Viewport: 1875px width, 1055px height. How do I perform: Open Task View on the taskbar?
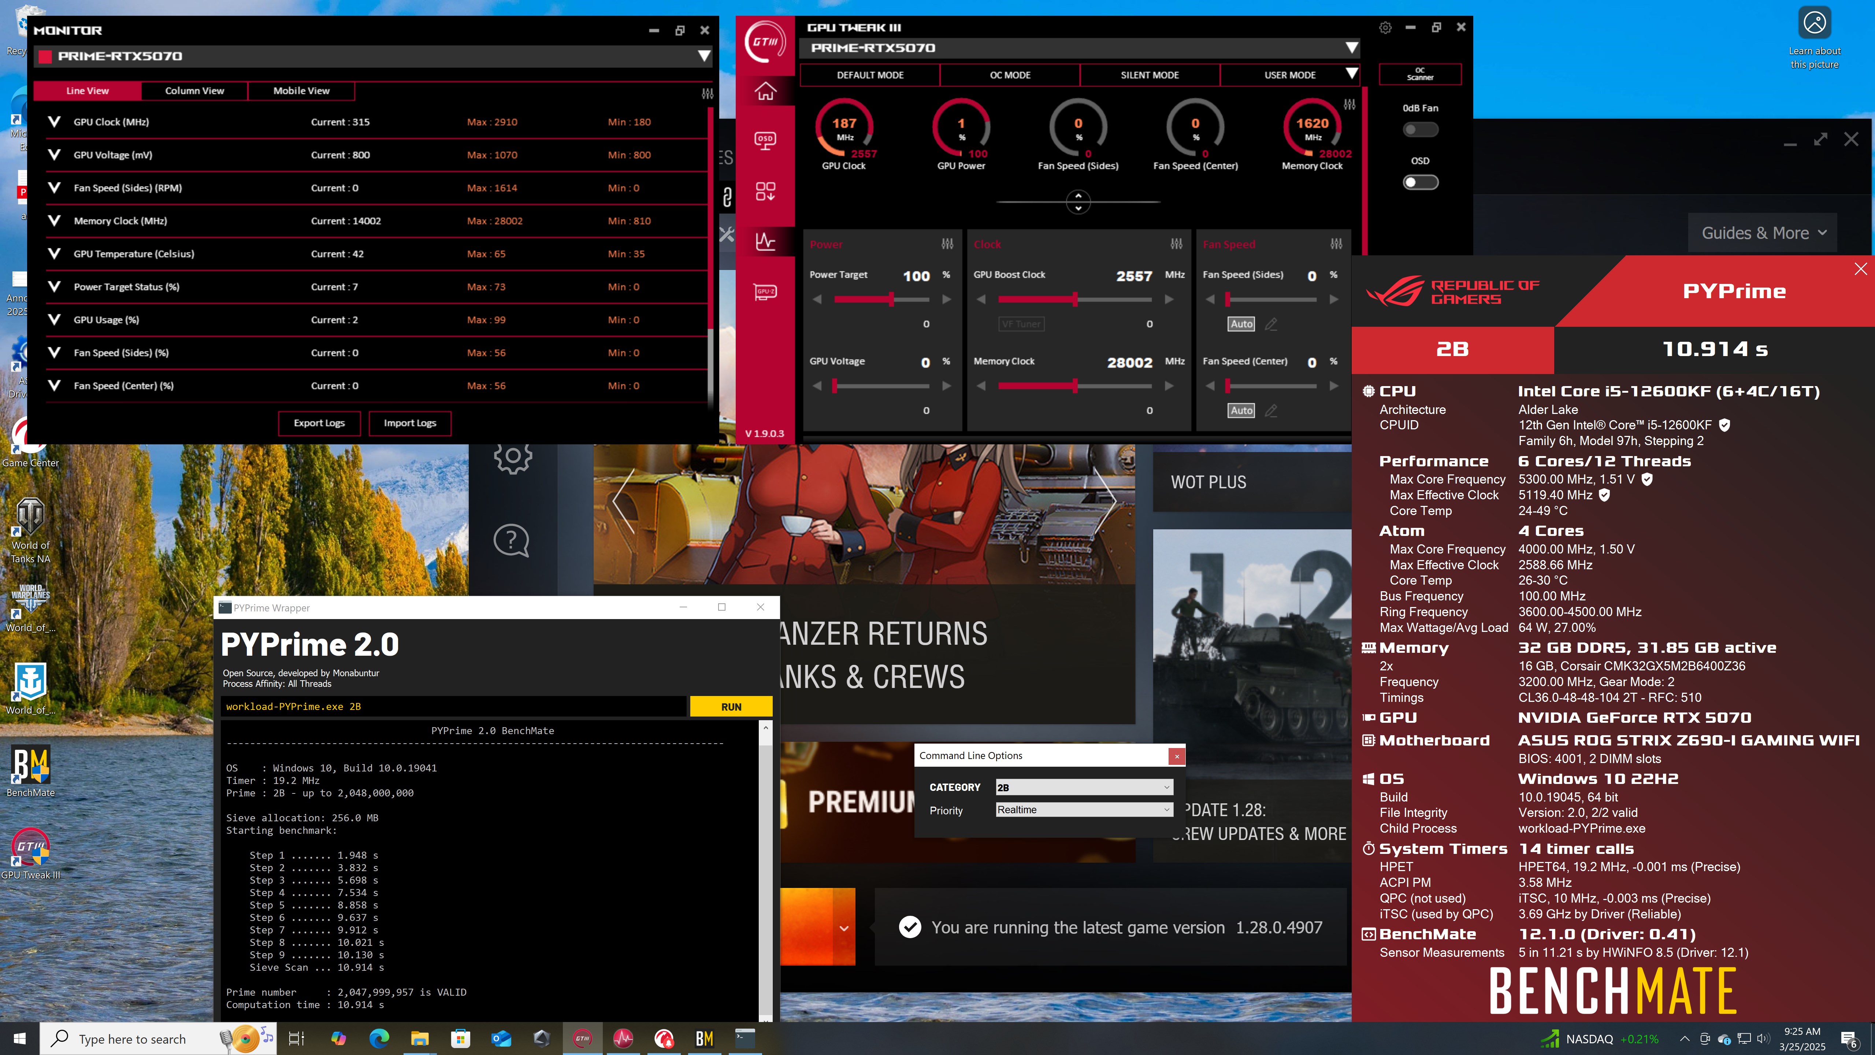pyautogui.click(x=296, y=1039)
